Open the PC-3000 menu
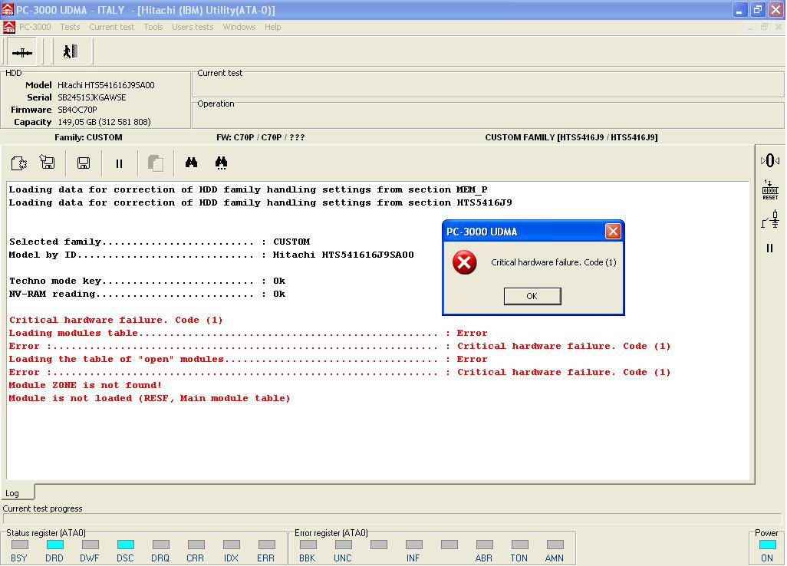The height and width of the screenshot is (566, 787). coord(35,27)
